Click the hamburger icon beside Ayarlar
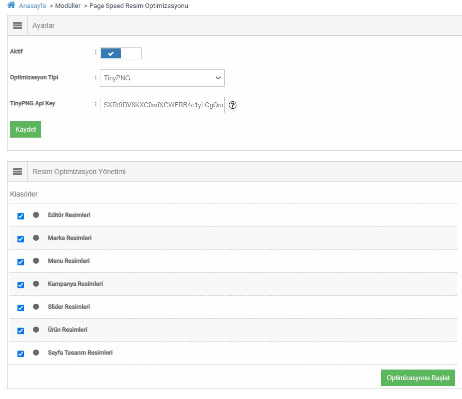462x399 pixels. (17, 25)
